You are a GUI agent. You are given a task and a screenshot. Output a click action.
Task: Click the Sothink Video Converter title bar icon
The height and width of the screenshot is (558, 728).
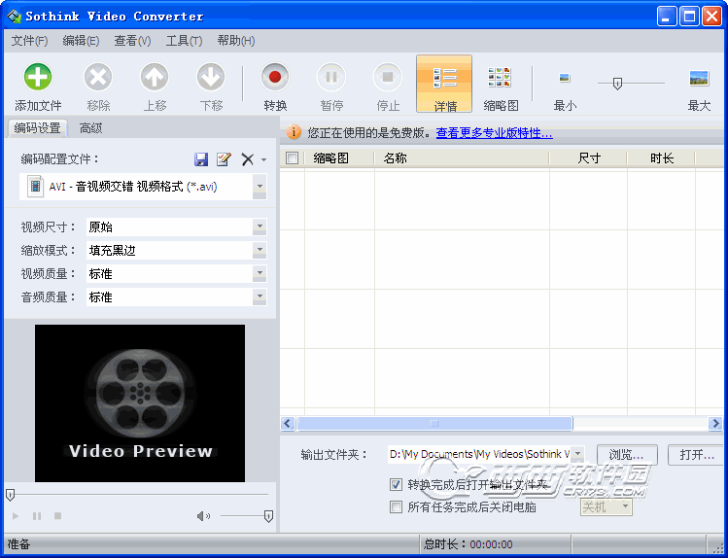coord(14,17)
